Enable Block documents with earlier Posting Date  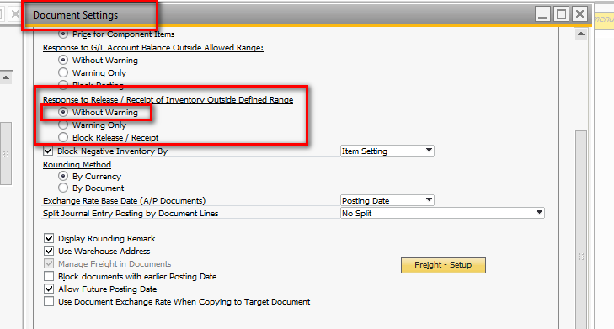coord(49,276)
